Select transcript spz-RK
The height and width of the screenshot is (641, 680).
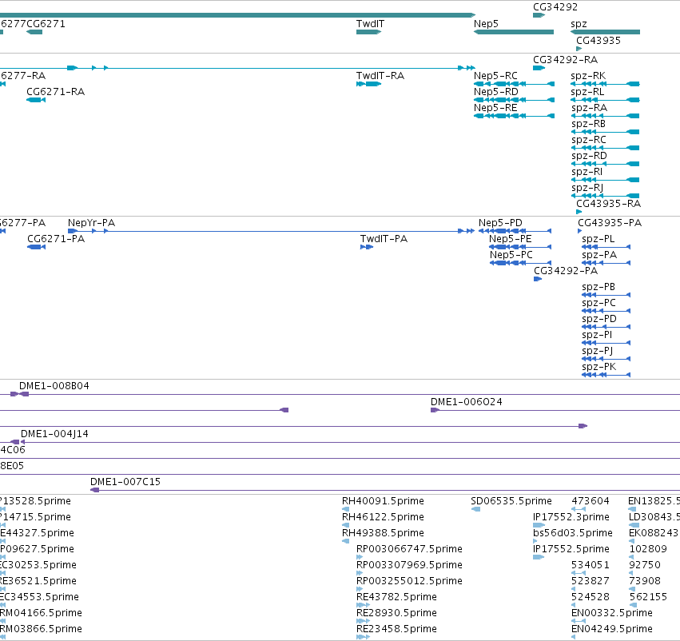[x=605, y=84]
